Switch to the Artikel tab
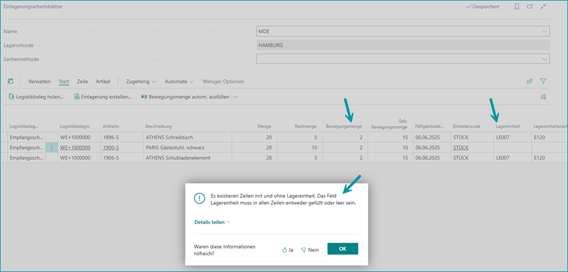This screenshot has width=568, height=272. 103,81
